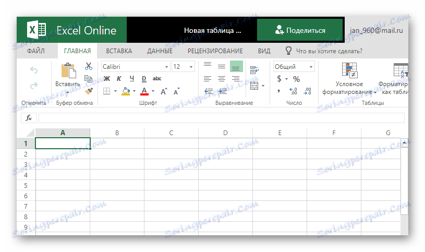The width and height of the screenshot is (425, 252).
Task: Click the Increase Indent icon
Action: point(223,91)
